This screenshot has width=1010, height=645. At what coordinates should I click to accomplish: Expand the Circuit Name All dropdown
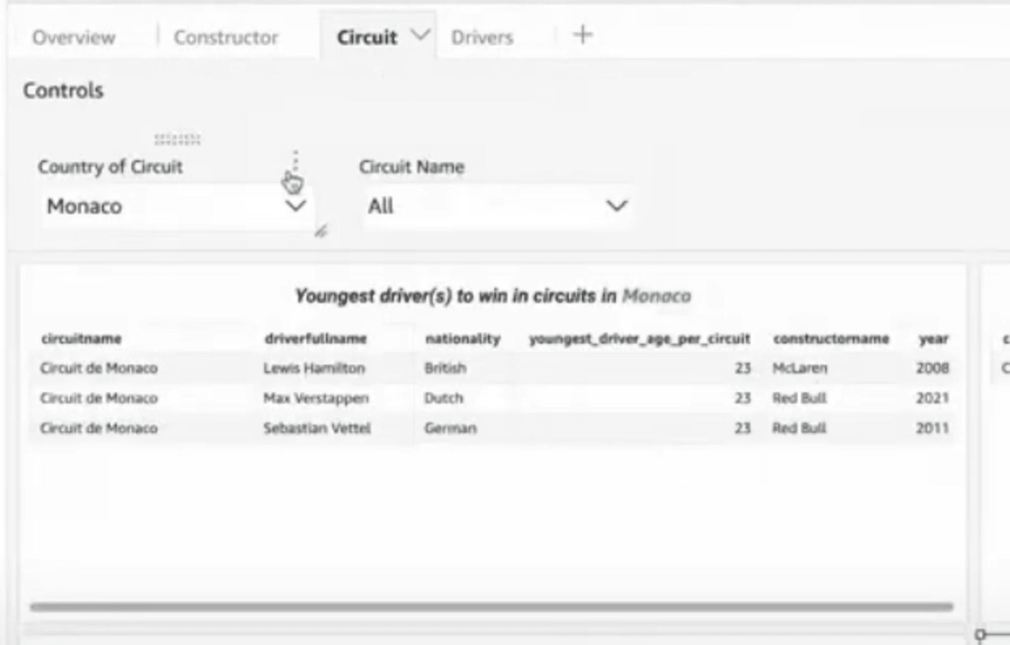pos(498,206)
